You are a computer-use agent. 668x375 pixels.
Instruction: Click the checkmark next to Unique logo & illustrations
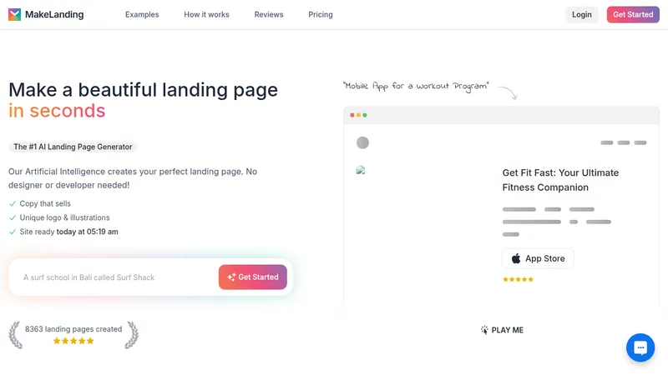tap(13, 217)
